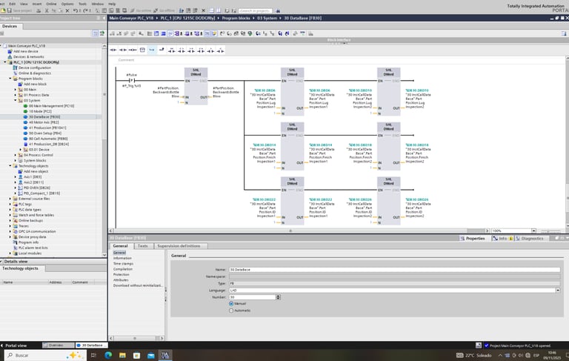Insert an output coil instruction
569x361 pixels.
[x=133, y=50]
